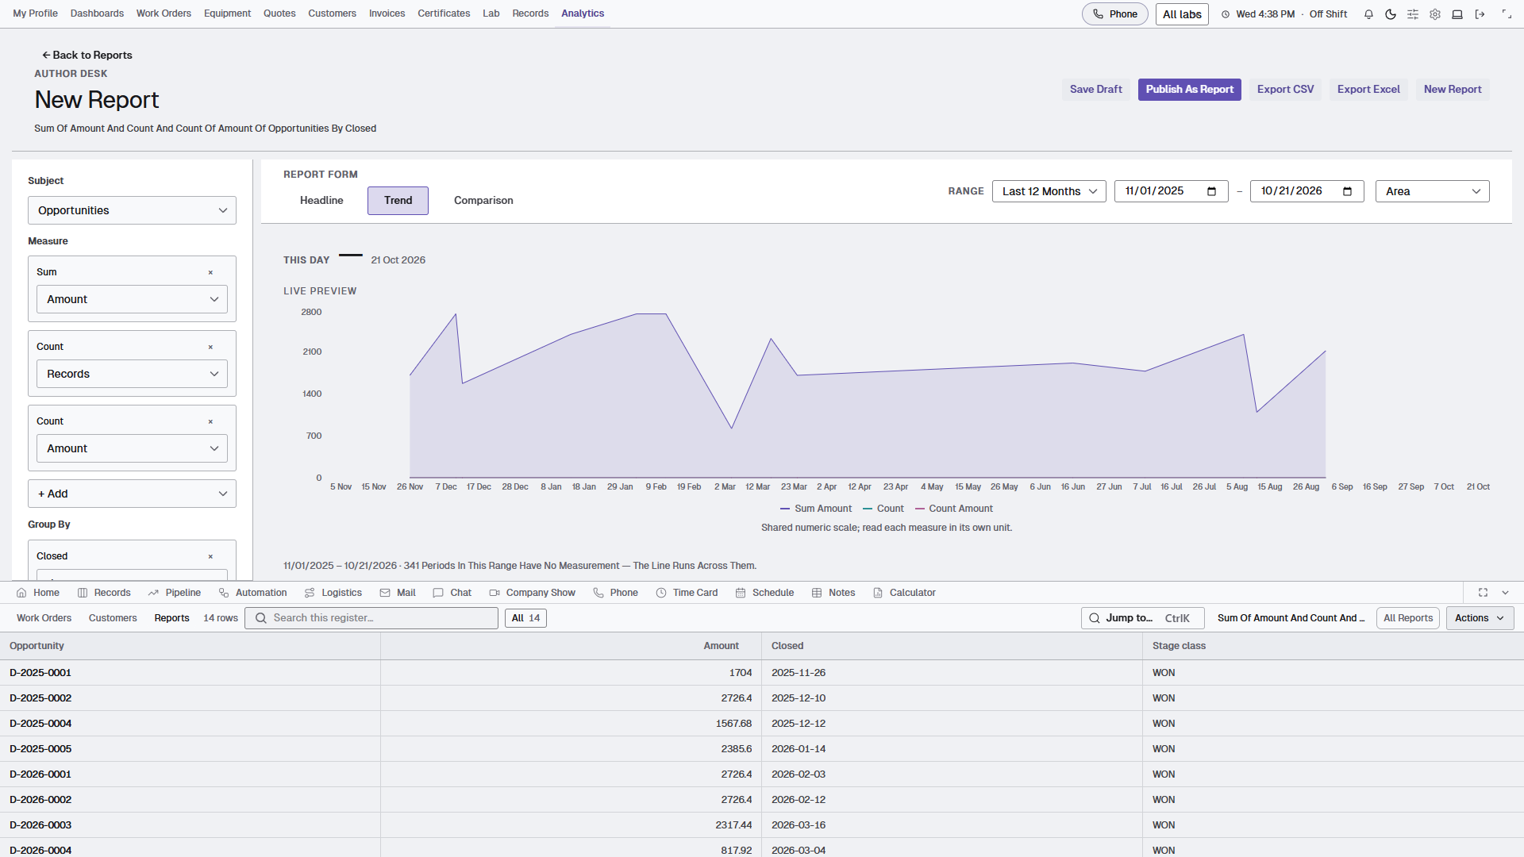This screenshot has width=1524, height=857.
Task: Open the Schedule panel
Action: pyautogui.click(x=764, y=593)
